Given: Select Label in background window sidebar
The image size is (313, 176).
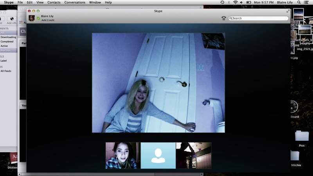Looking at the screenshot, I should click(x=4, y=61).
